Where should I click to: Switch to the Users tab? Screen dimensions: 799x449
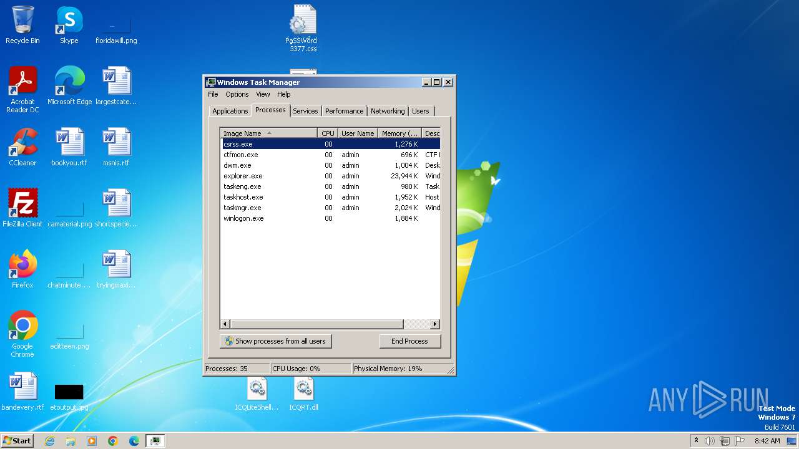(x=421, y=111)
